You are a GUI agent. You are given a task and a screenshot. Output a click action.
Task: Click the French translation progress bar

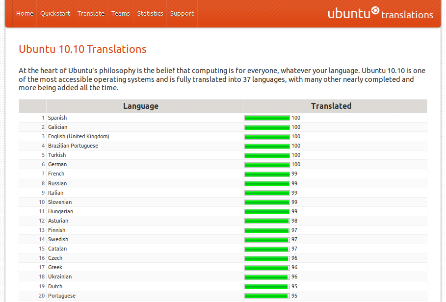click(x=267, y=174)
